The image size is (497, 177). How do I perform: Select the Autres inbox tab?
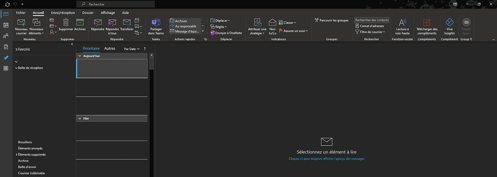[110, 49]
